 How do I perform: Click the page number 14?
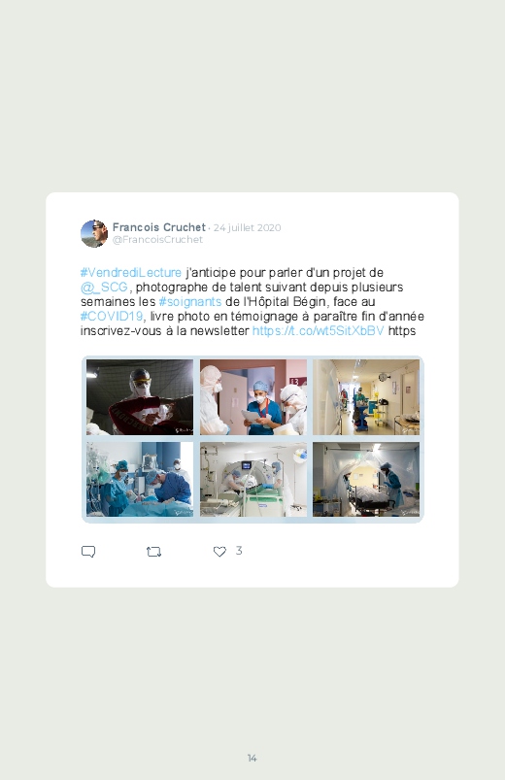tap(252, 758)
